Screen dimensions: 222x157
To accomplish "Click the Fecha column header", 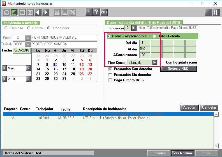I will pos(66,109).
